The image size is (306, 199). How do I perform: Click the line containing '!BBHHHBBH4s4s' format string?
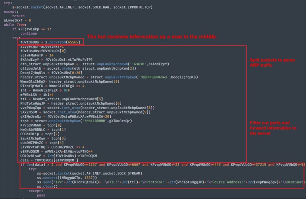coord(109,77)
